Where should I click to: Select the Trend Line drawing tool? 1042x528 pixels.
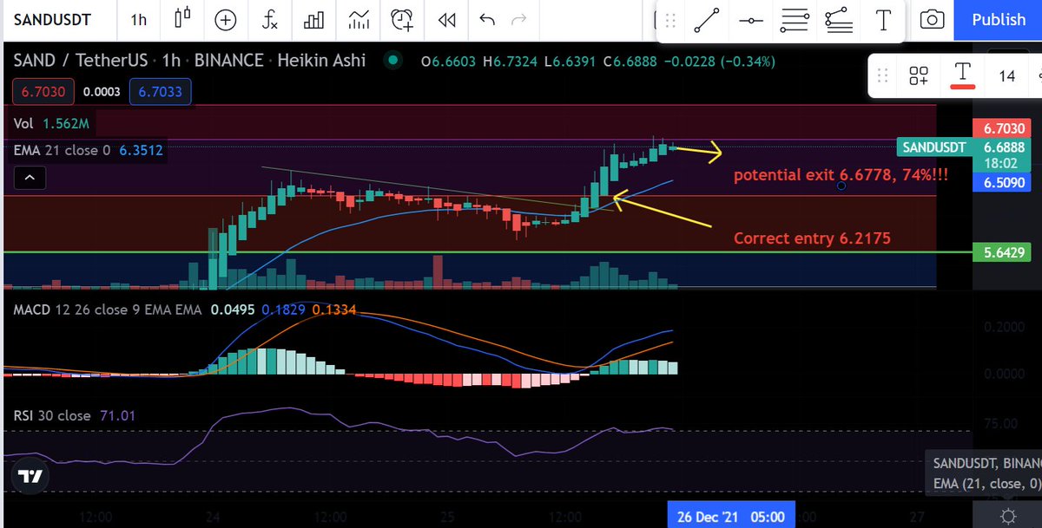point(707,19)
